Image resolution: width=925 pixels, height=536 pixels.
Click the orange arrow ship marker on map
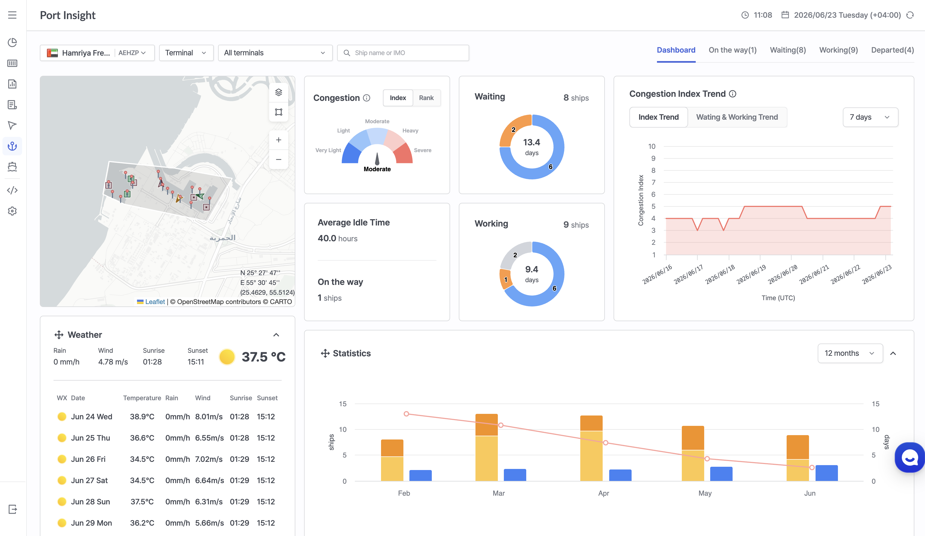(x=179, y=198)
